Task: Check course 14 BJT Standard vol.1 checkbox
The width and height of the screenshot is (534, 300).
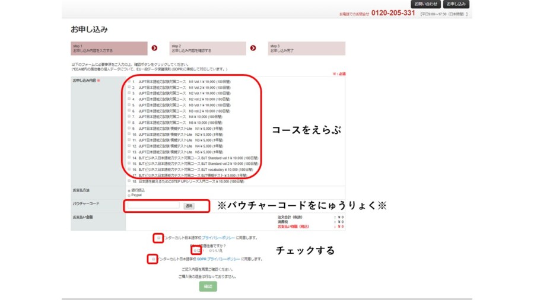Action: (129, 158)
